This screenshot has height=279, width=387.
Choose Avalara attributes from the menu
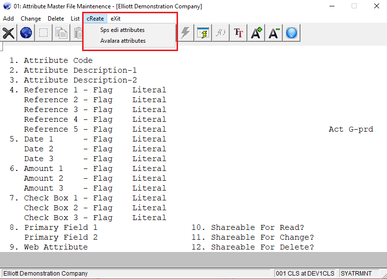(x=123, y=41)
